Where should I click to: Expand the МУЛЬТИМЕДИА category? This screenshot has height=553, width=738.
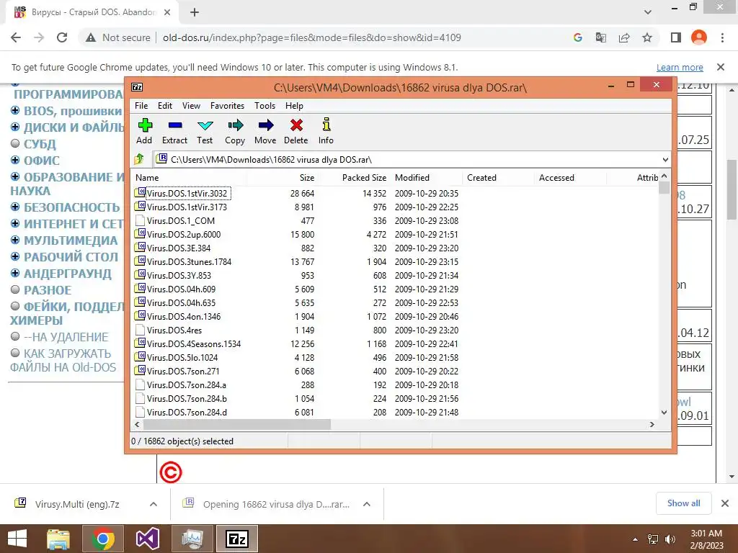coord(15,240)
